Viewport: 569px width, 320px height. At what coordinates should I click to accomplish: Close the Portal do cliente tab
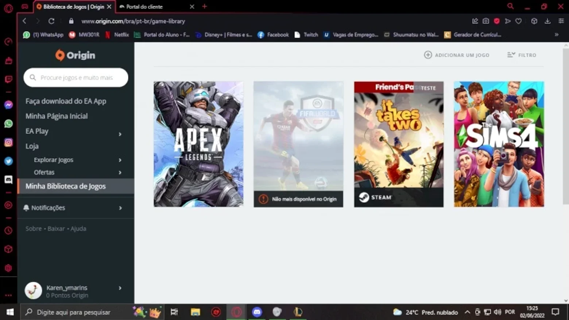(x=192, y=7)
